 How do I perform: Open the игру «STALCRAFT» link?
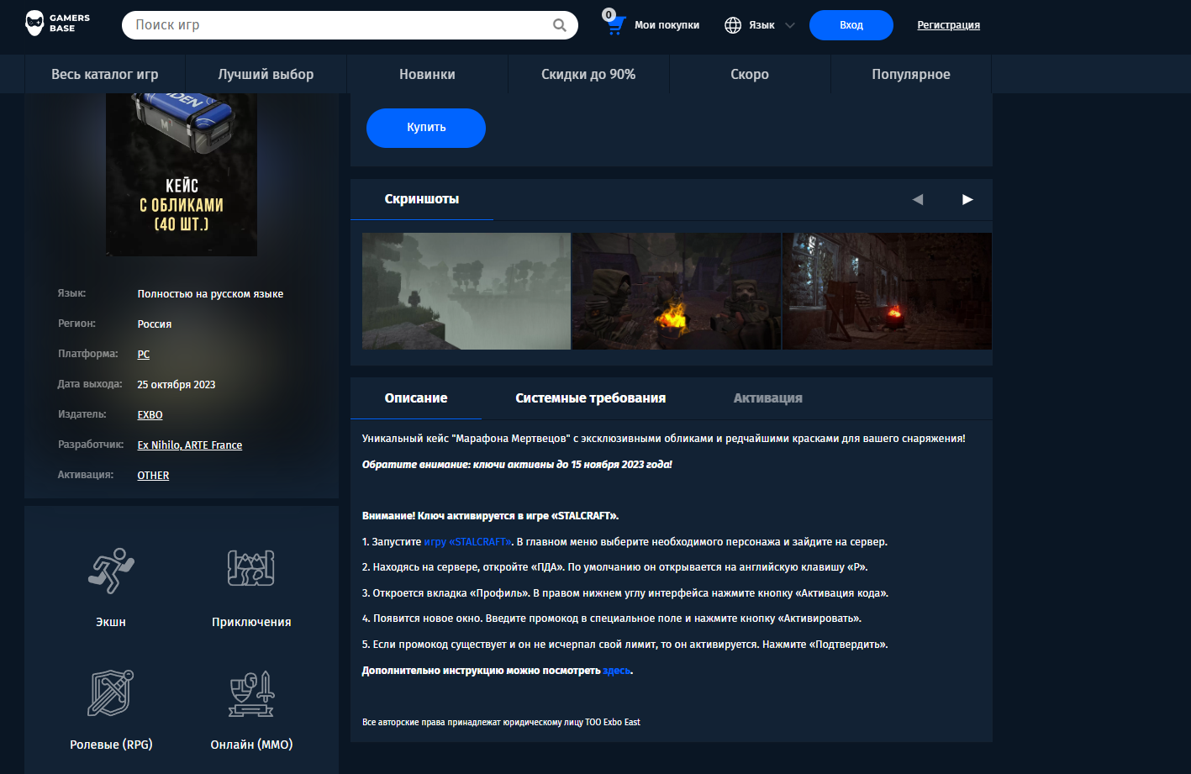point(468,542)
